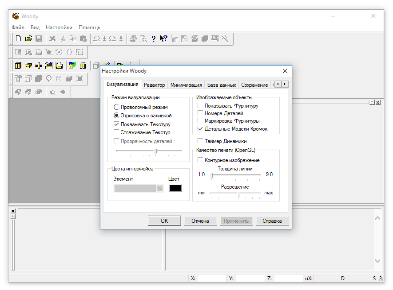393x290 pixels.
Task: Open the Помощь menu
Action: [89, 27]
